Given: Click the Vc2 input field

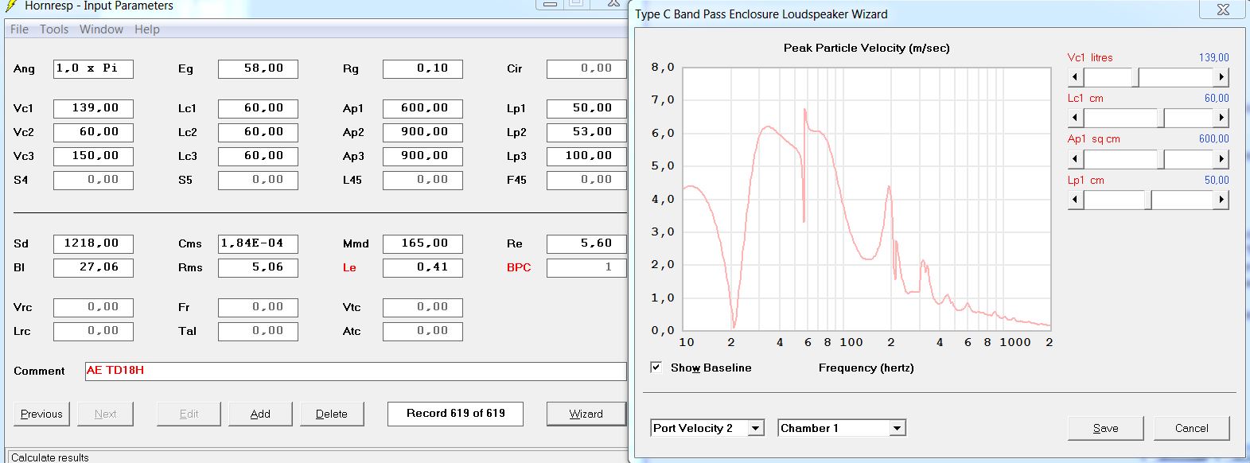Looking at the screenshot, I should point(93,133).
